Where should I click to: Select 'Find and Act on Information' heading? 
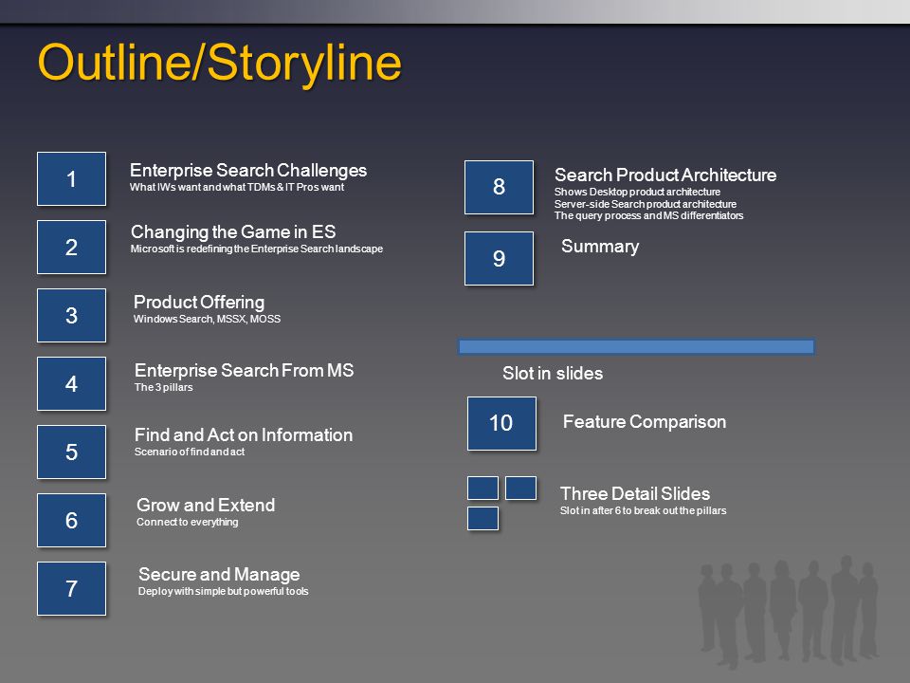tap(244, 435)
